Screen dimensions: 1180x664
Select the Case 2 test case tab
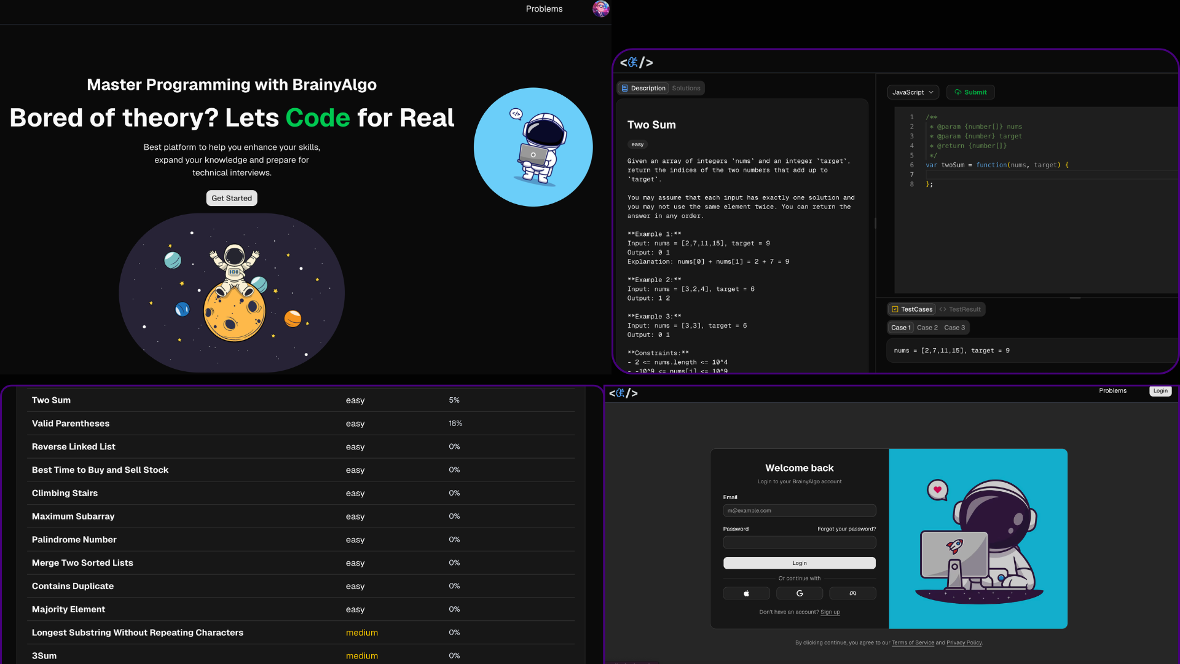point(927,328)
